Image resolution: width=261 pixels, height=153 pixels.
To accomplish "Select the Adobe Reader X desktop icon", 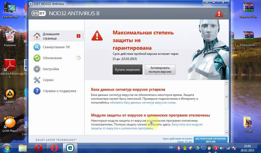I will tap(10, 69).
